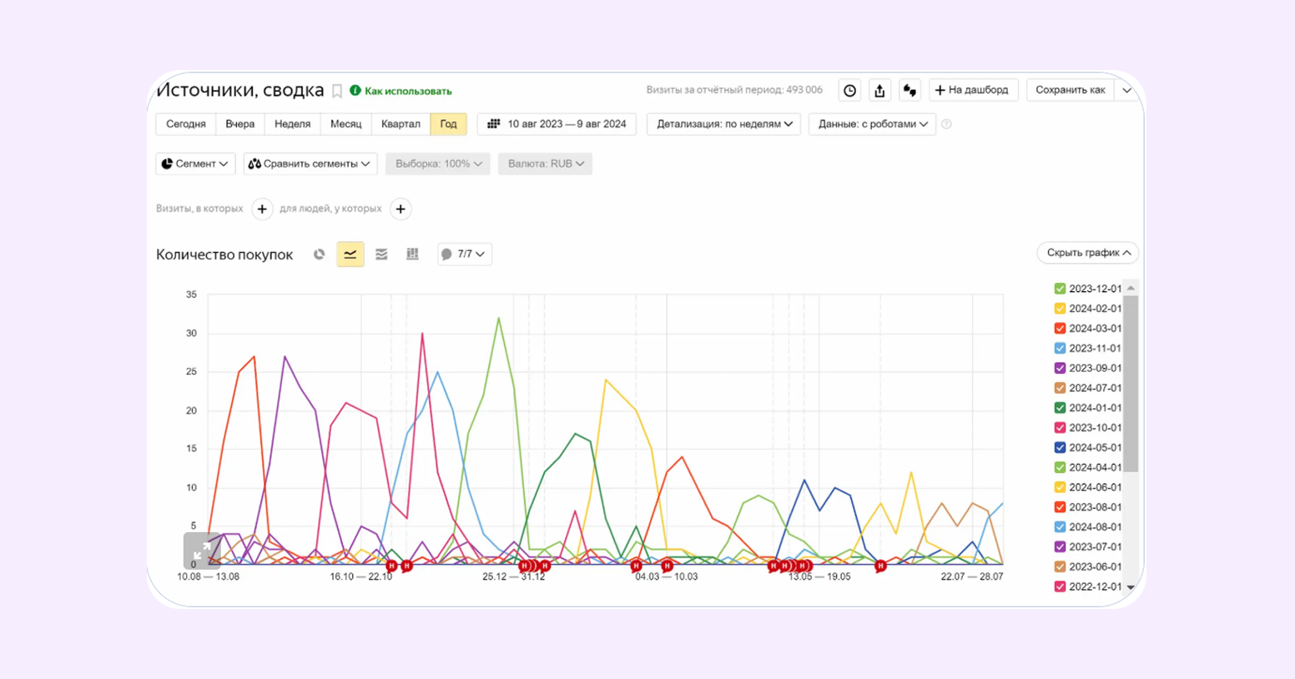Open Данные: с роботами dropdown

(872, 123)
